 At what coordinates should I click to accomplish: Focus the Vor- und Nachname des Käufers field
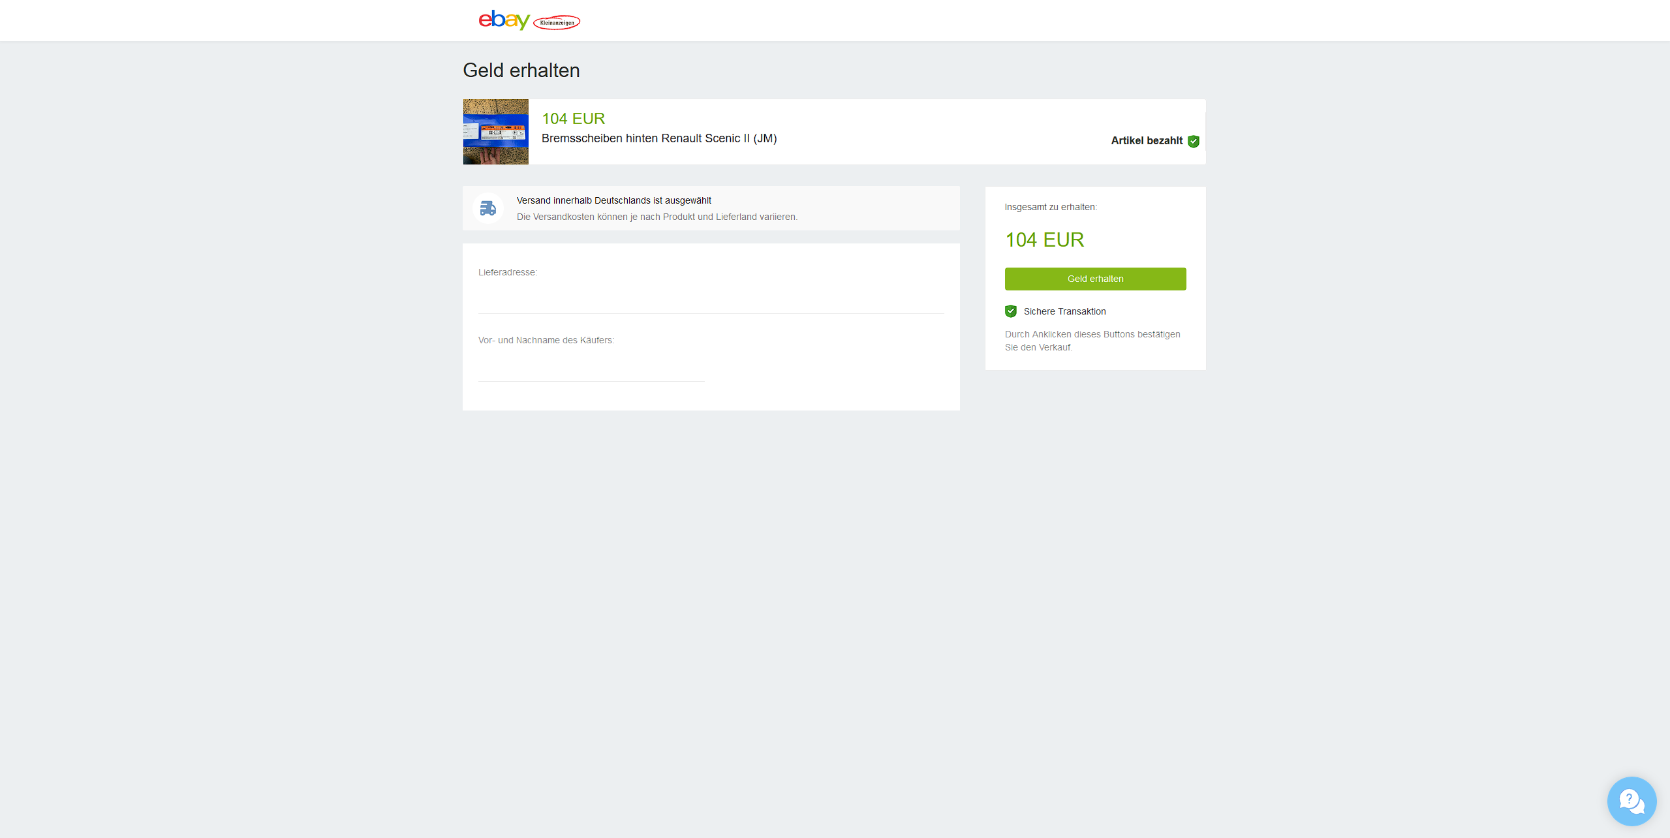point(591,367)
